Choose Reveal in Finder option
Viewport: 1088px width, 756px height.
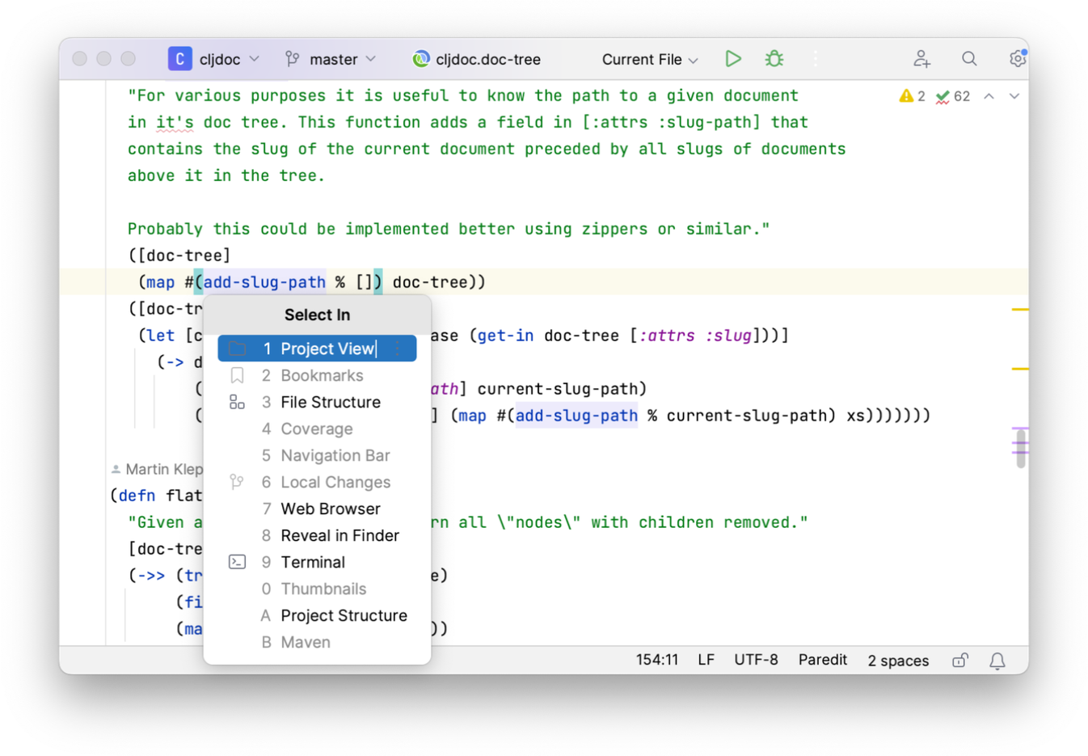tap(317, 535)
